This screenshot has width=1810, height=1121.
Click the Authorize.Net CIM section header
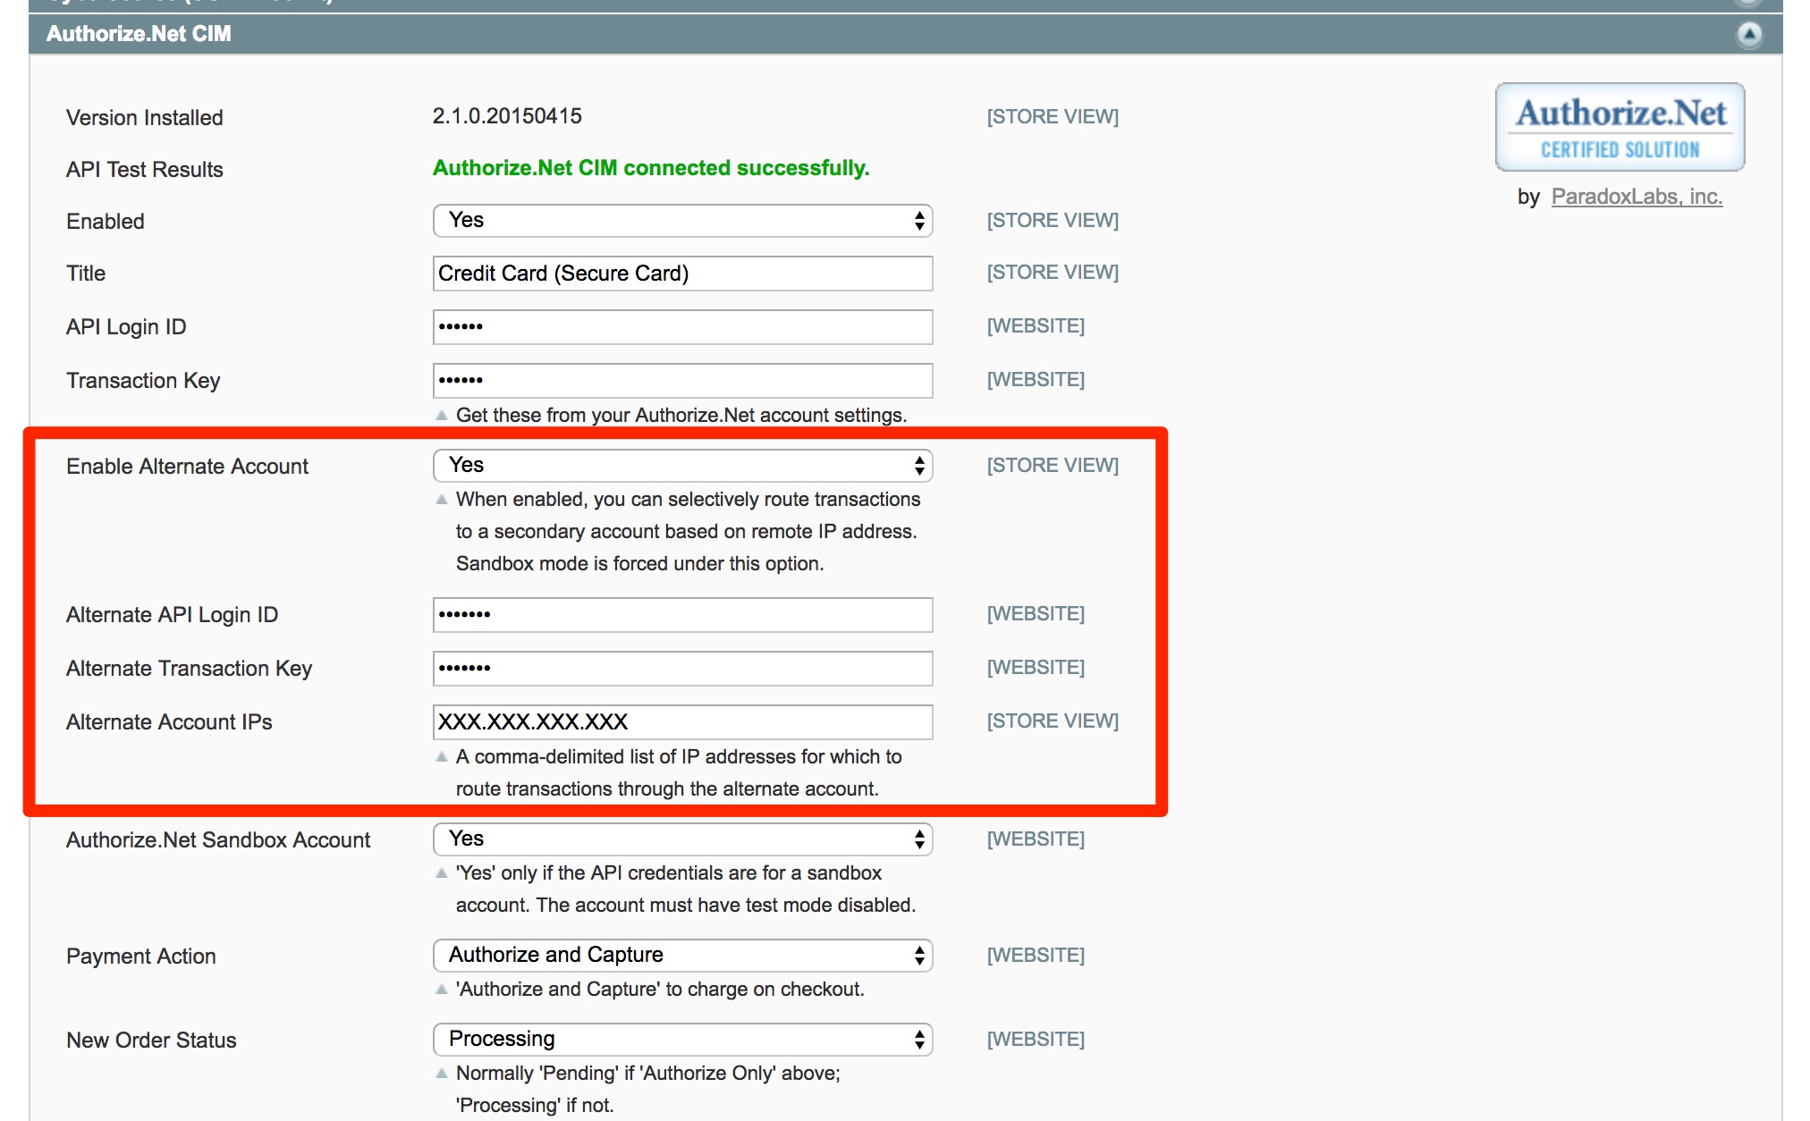click(905, 34)
